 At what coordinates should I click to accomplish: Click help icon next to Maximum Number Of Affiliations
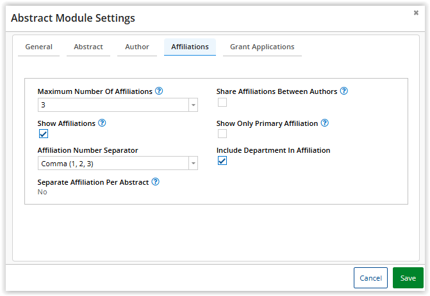point(159,91)
